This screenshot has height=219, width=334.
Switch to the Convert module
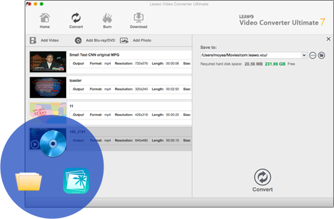(x=76, y=21)
